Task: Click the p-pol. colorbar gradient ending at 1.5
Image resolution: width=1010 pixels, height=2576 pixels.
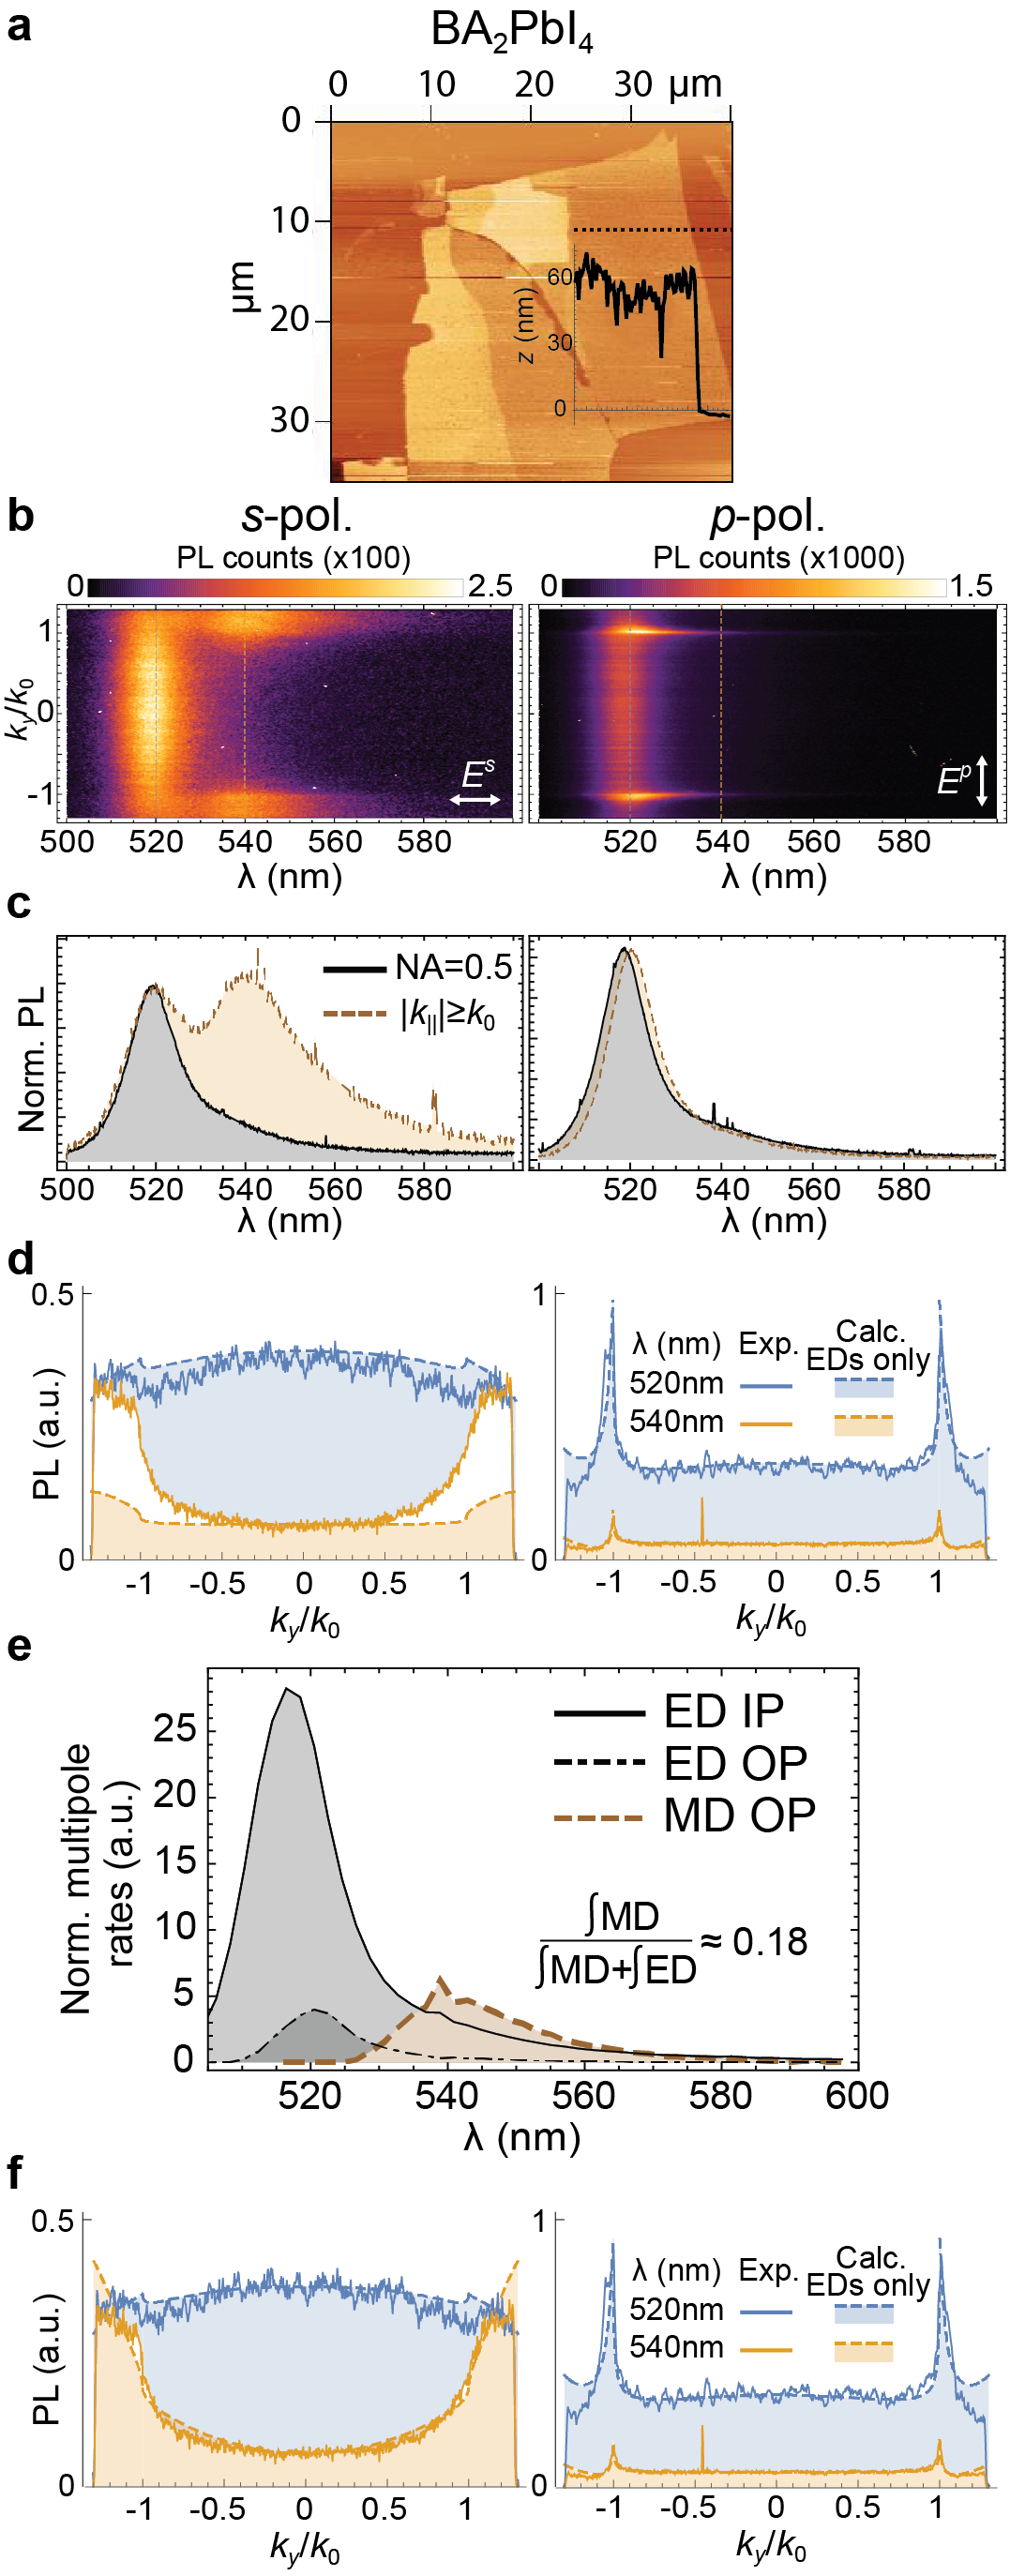Action: click(x=754, y=587)
